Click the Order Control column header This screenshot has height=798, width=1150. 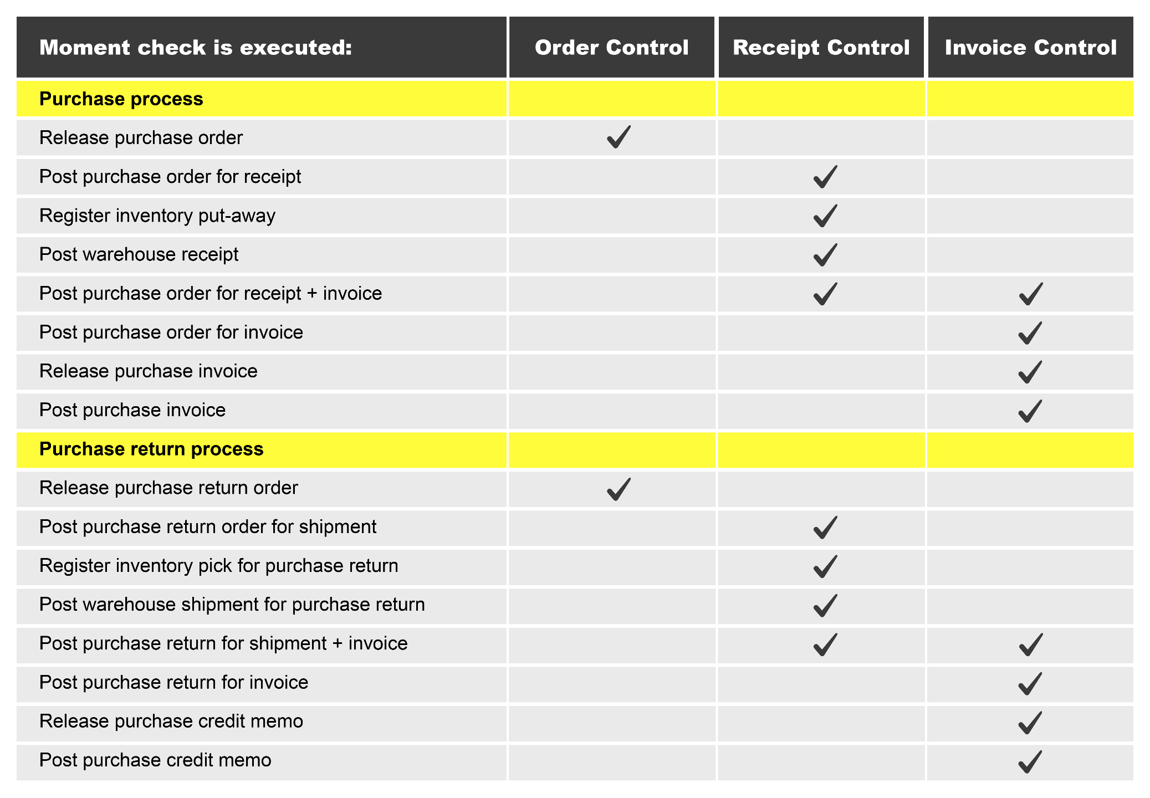(x=611, y=48)
